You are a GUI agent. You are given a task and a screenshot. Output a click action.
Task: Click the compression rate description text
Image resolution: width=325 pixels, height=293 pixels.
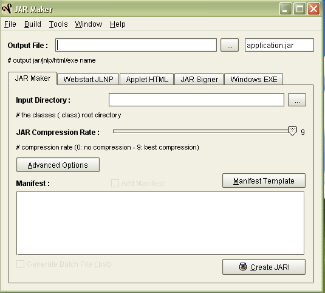tap(108, 147)
